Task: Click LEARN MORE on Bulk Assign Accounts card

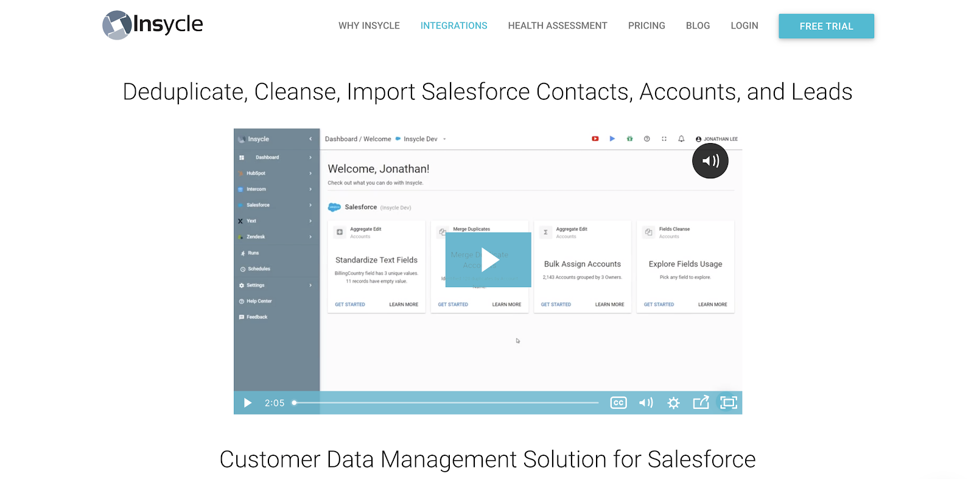Action: 609,304
